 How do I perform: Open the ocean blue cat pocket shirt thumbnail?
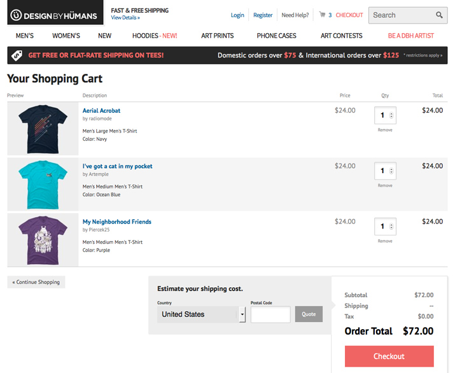(x=43, y=184)
